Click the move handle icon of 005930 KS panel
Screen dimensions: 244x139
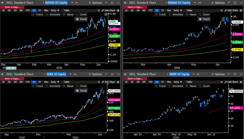(x=2, y=3)
